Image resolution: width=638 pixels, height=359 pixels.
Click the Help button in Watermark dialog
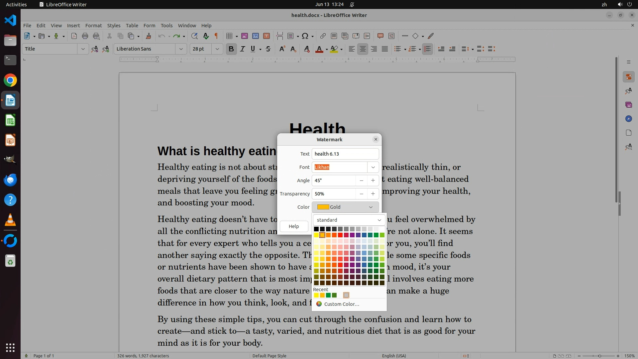tap(294, 226)
